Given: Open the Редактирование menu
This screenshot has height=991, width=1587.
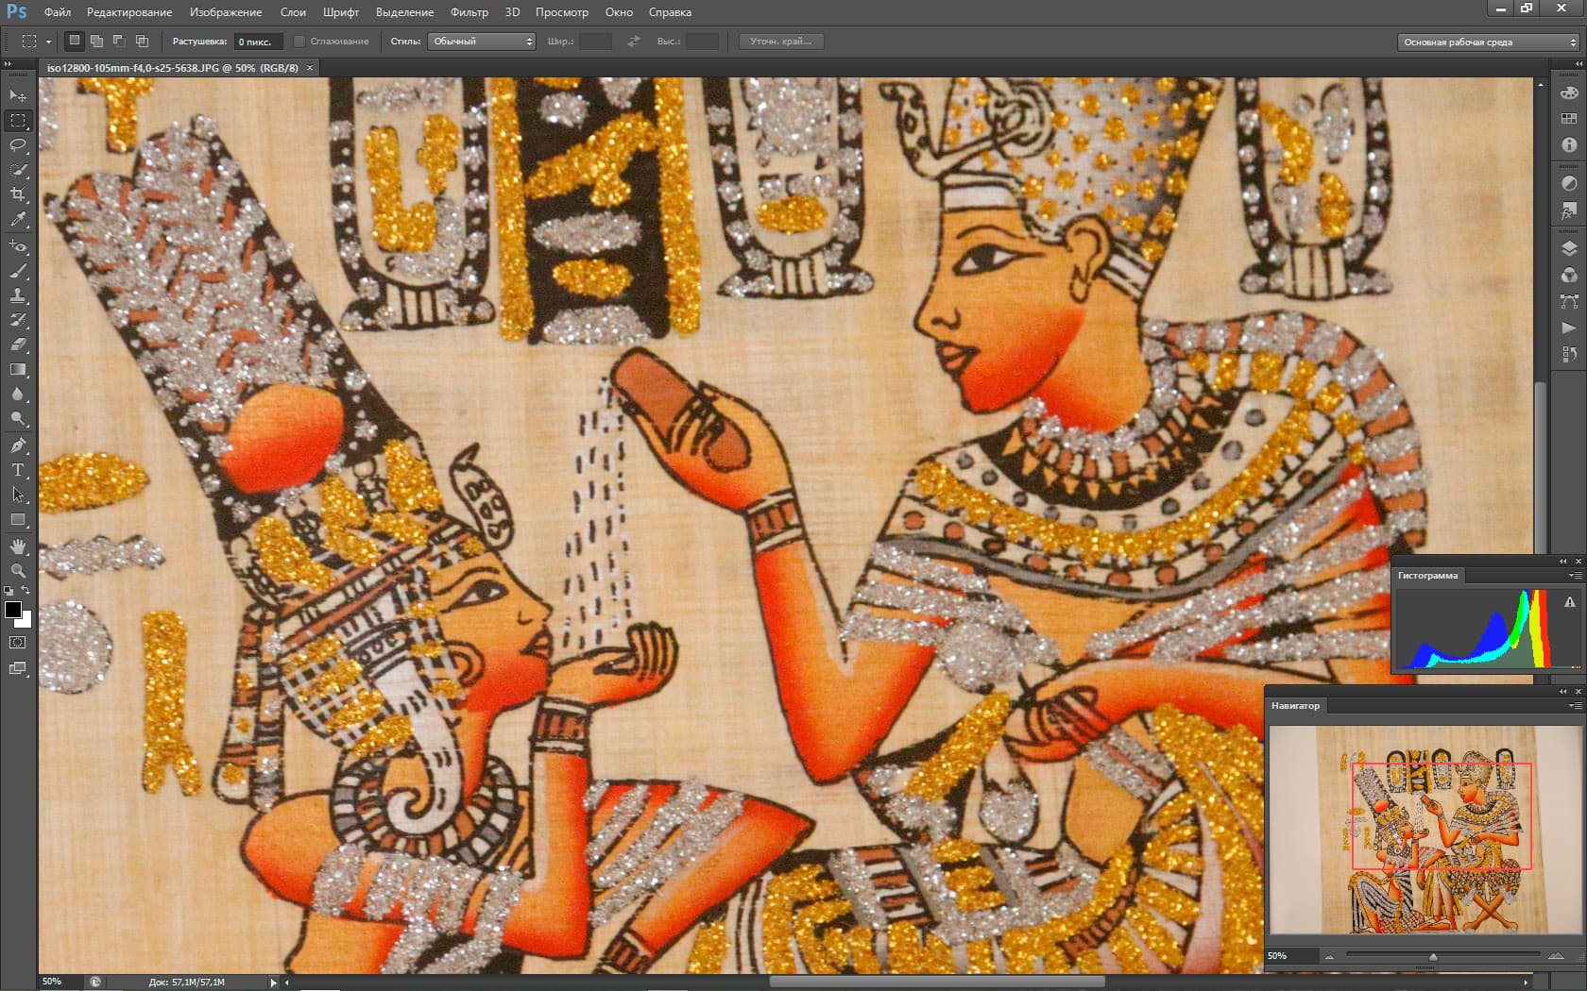Looking at the screenshot, I should click(x=129, y=12).
